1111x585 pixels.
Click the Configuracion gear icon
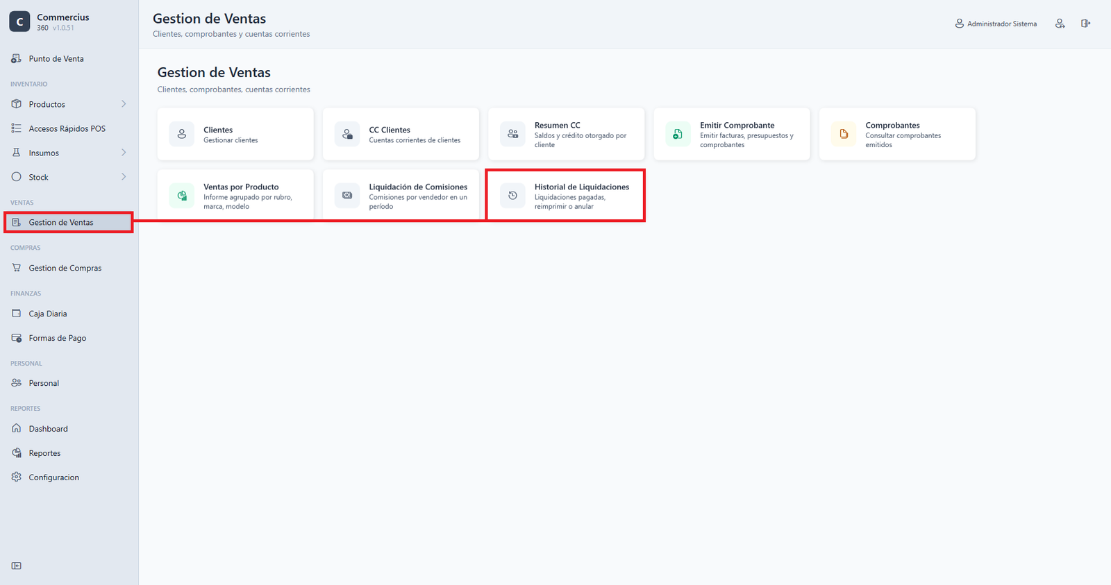point(16,477)
